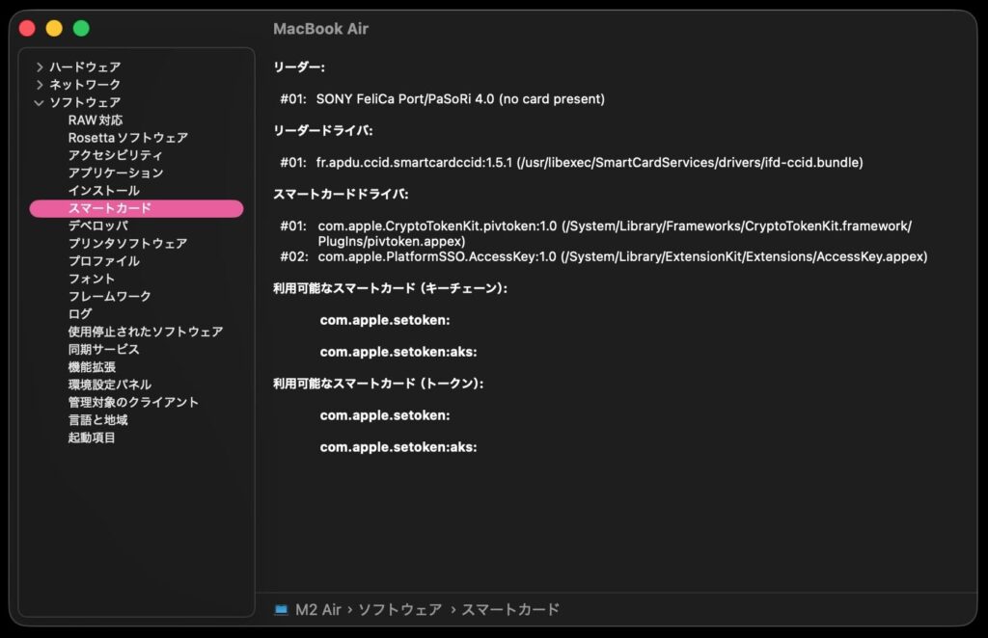Collapse the ソフトウェア section
988x638 pixels.
point(39,102)
